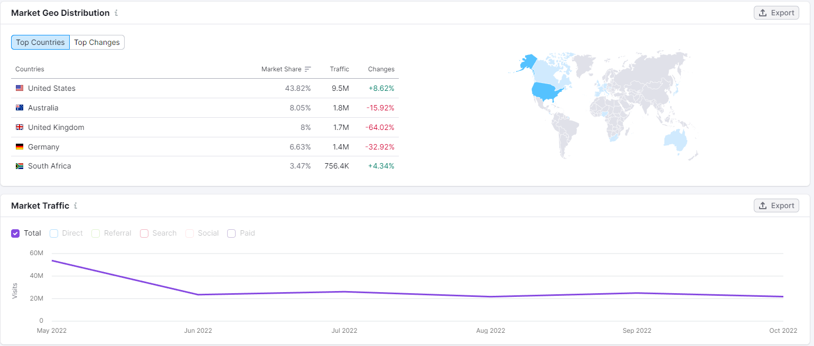This screenshot has height=346, width=814.
Task: Select the Top Countries tab
Action: pos(40,42)
